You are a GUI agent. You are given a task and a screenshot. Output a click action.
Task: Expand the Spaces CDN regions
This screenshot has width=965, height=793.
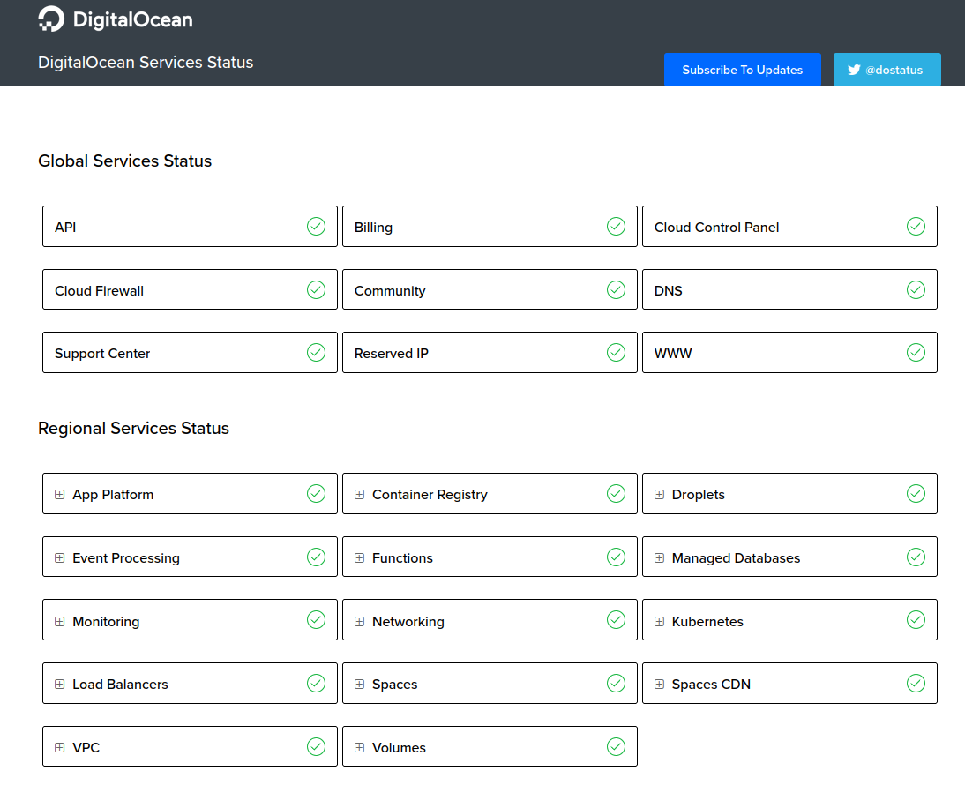coord(659,685)
